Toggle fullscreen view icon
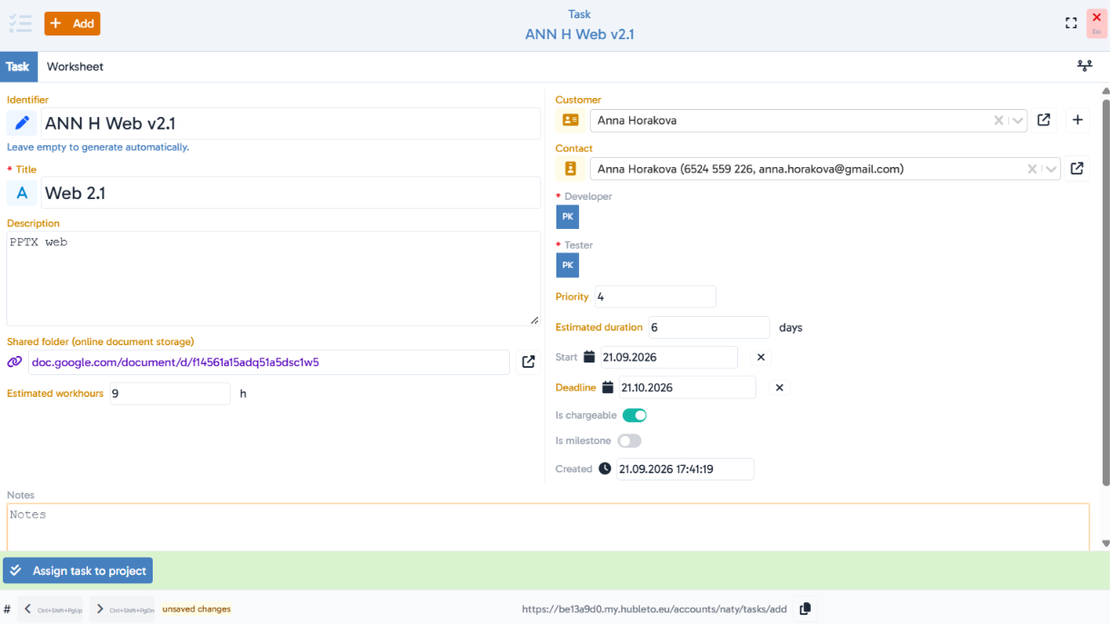This screenshot has width=1110, height=624. [1071, 24]
